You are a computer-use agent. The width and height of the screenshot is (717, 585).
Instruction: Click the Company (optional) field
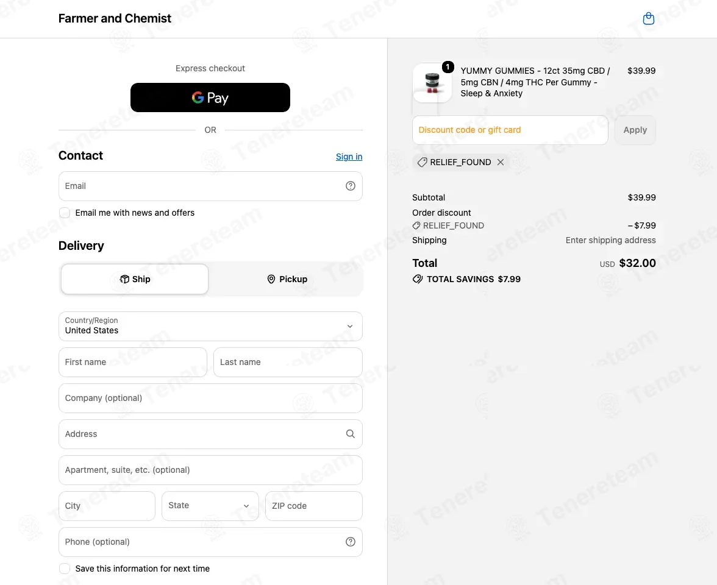pyautogui.click(x=210, y=398)
